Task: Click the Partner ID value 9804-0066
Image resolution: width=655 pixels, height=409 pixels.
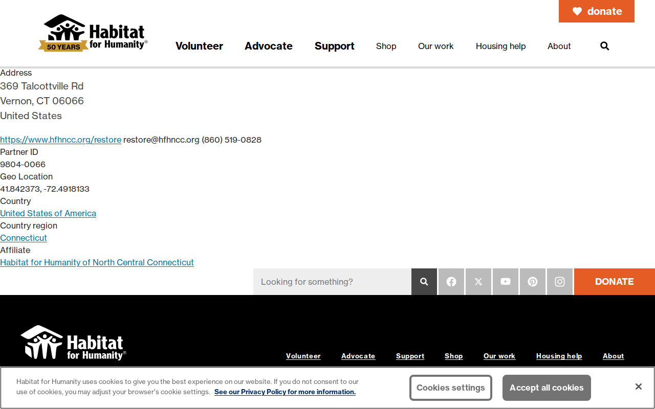Action: [23, 164]
